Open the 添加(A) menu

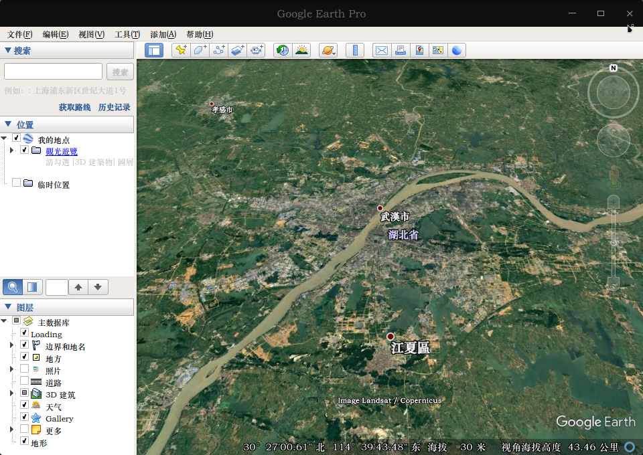pos(163,34)
